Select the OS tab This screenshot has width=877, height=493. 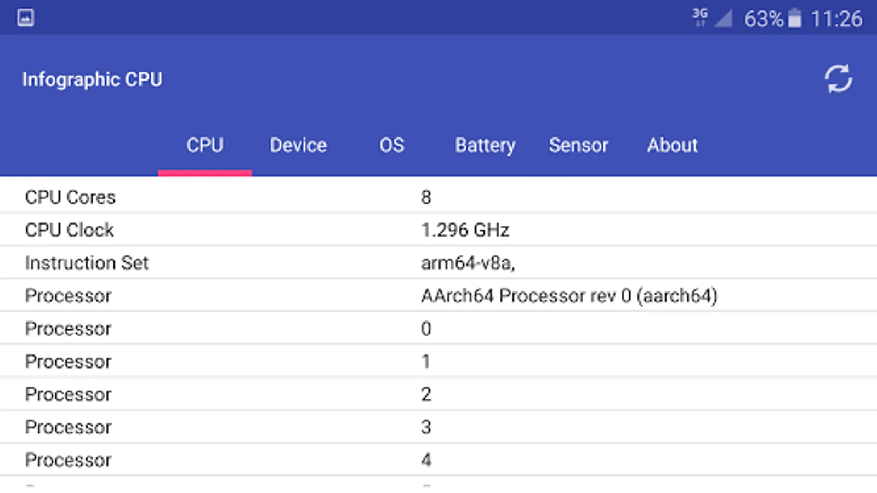392,146
